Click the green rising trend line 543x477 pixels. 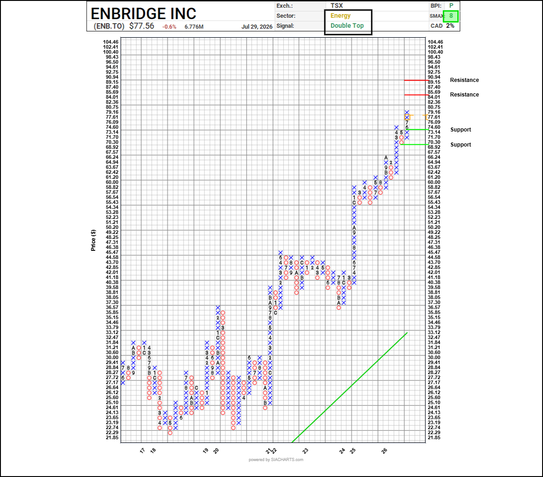[x=350, y=387]
